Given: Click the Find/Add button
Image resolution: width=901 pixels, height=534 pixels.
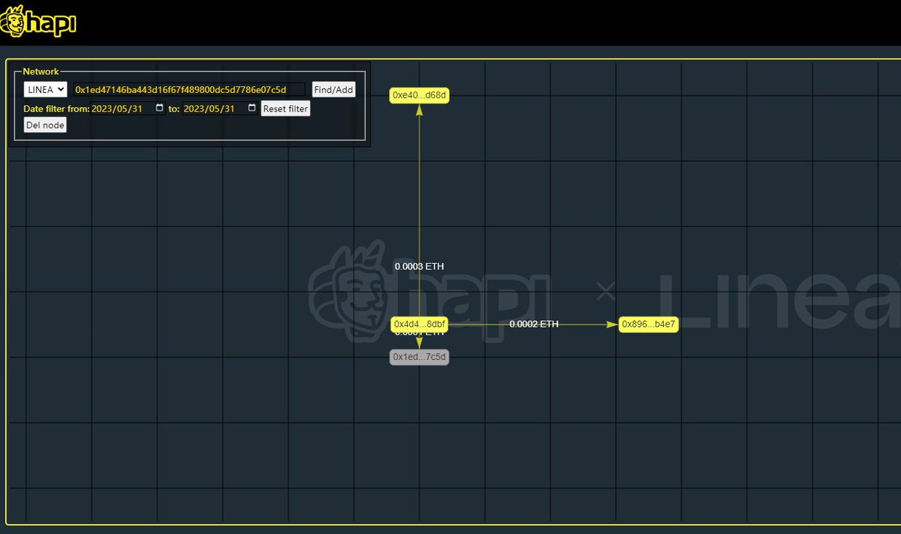Looking at the screenshot, I should 333,89.
